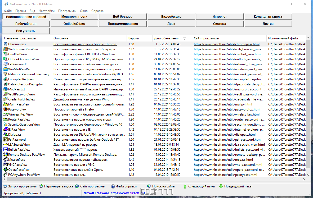
Task: Open Help File via question mark icon
Action: click(x=113, y=186)
